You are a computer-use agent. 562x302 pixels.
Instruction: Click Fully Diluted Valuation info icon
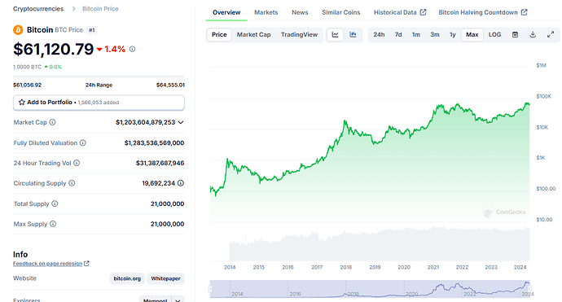83,142
